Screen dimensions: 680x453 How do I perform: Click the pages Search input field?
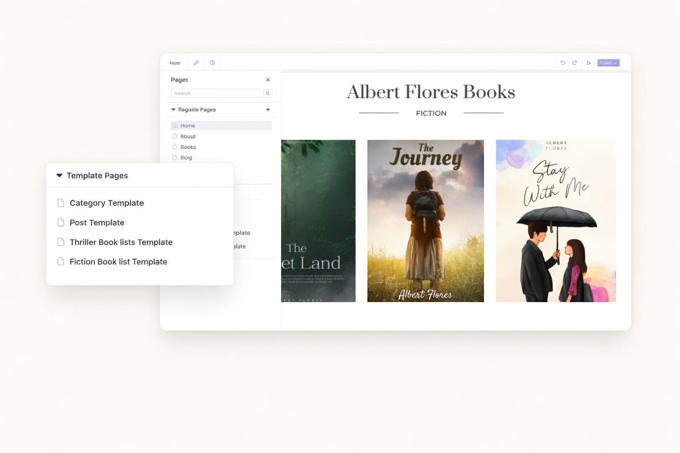pos(217,93)
